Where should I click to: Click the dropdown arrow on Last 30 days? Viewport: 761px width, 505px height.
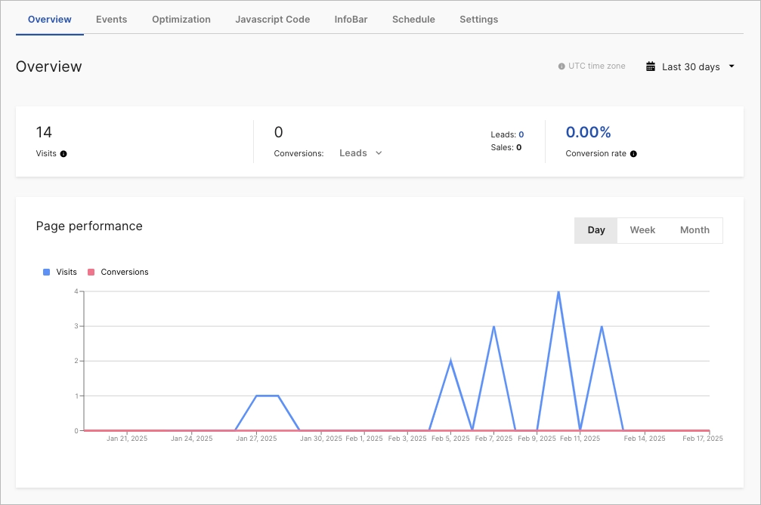click(731, 66)
